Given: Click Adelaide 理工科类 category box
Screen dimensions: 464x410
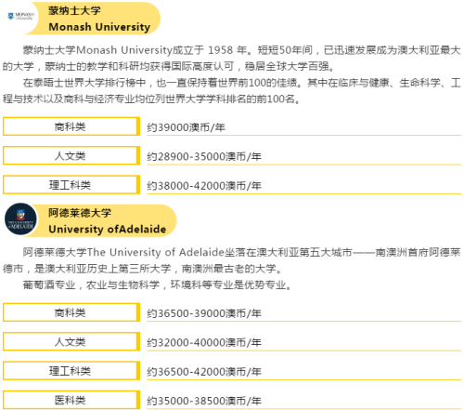Looking at the screenshot, I should (x=71, y=371).
